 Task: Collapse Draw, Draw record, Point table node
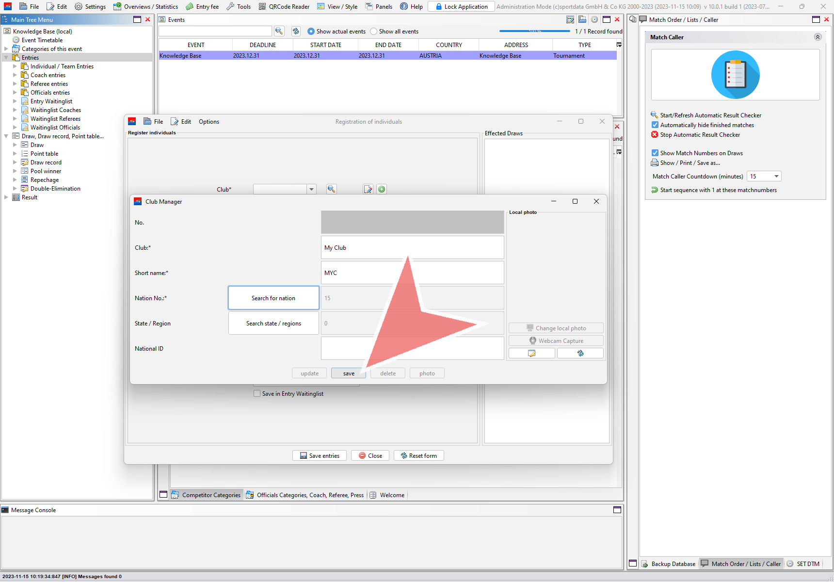(x=6, y=136)
